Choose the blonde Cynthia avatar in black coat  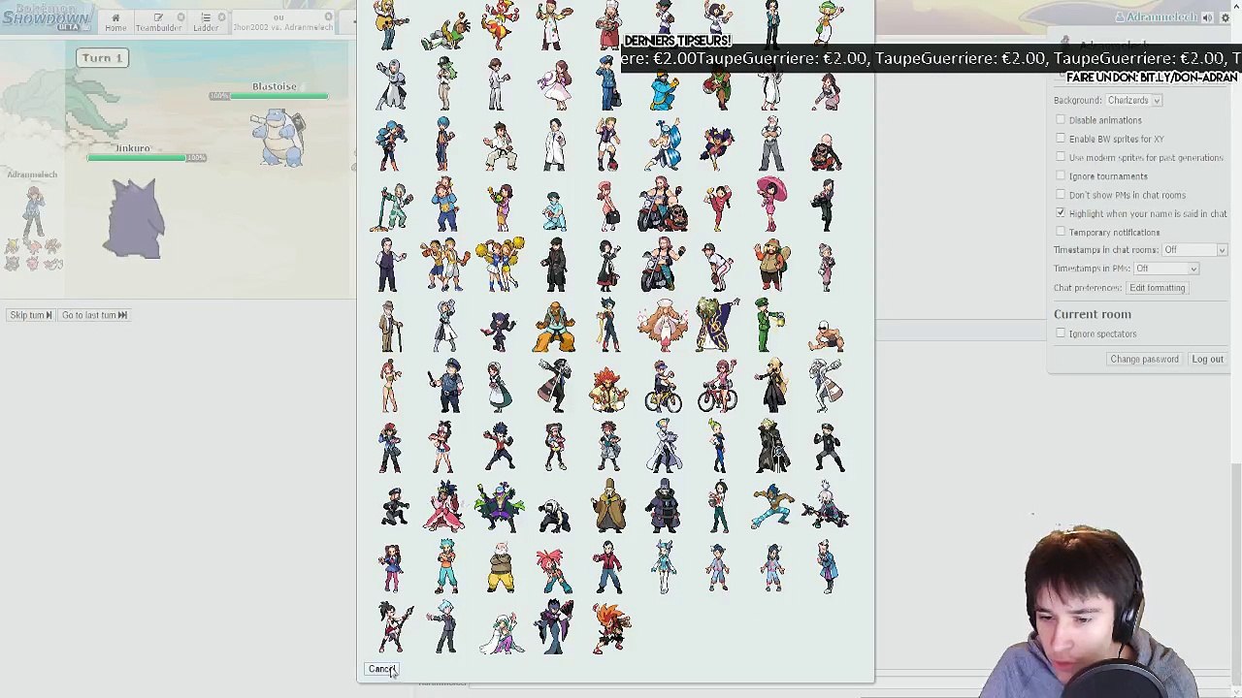[773, 386]
